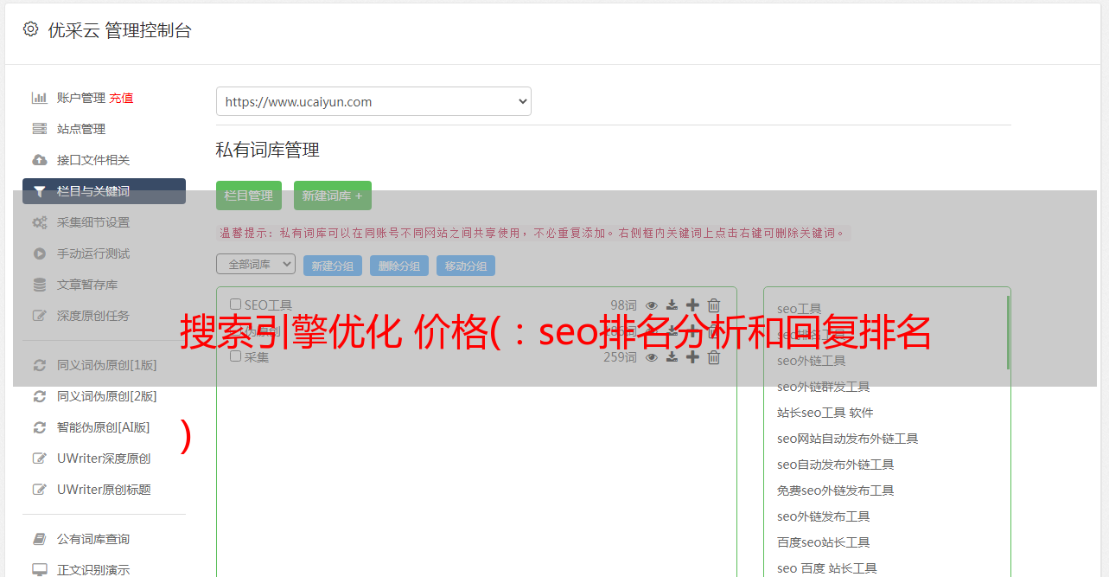Click the 移动分组 button

pos(466,266)
